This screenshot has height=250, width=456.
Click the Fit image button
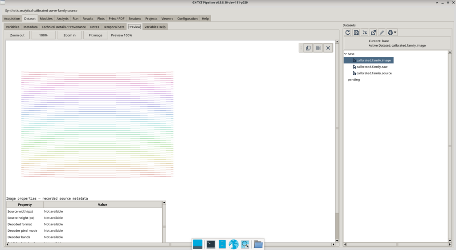coord(96,35)
